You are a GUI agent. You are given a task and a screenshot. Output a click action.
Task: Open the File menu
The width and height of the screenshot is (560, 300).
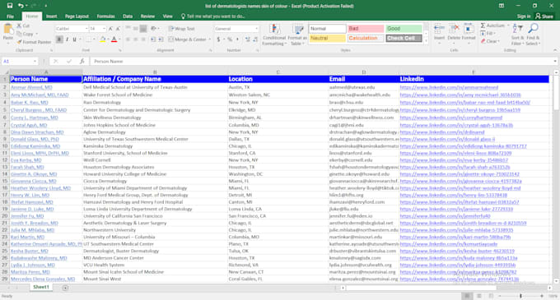(x=10, y=16)
